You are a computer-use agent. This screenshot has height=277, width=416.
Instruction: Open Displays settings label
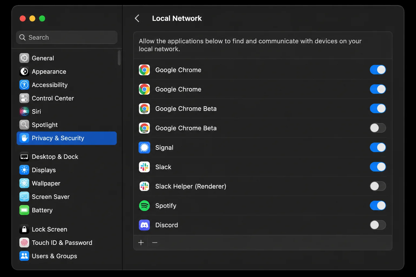(x=44, y=170)
